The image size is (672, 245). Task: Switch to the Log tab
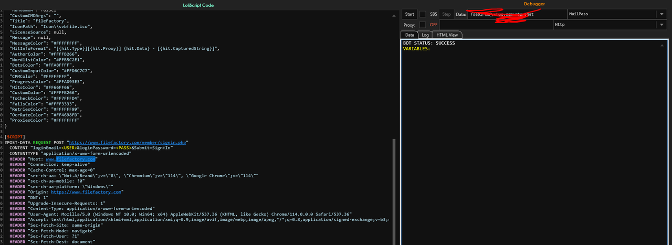426,35
